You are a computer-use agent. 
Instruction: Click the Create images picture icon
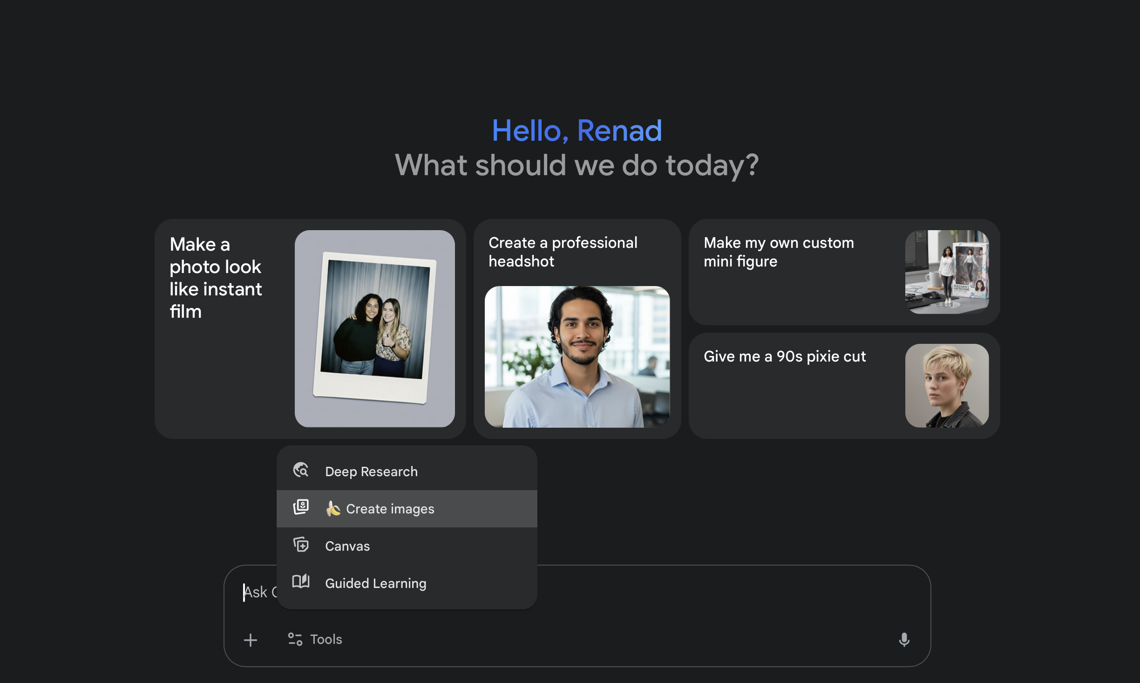301,507
